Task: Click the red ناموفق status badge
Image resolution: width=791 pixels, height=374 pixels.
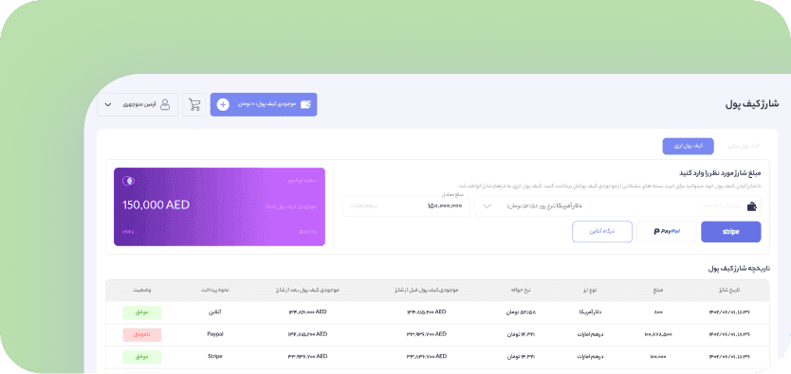Action: [x=141, y=335]
